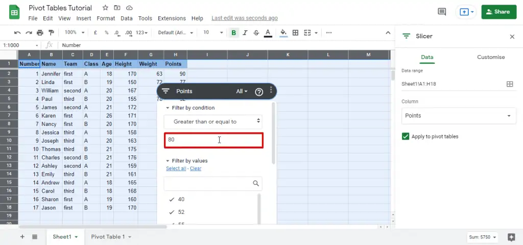Image resolution: width=523 pixels, height=245 pixels.
Task: Open the fill colour picker
Action: pyautogui.click(x=283, y=33)
